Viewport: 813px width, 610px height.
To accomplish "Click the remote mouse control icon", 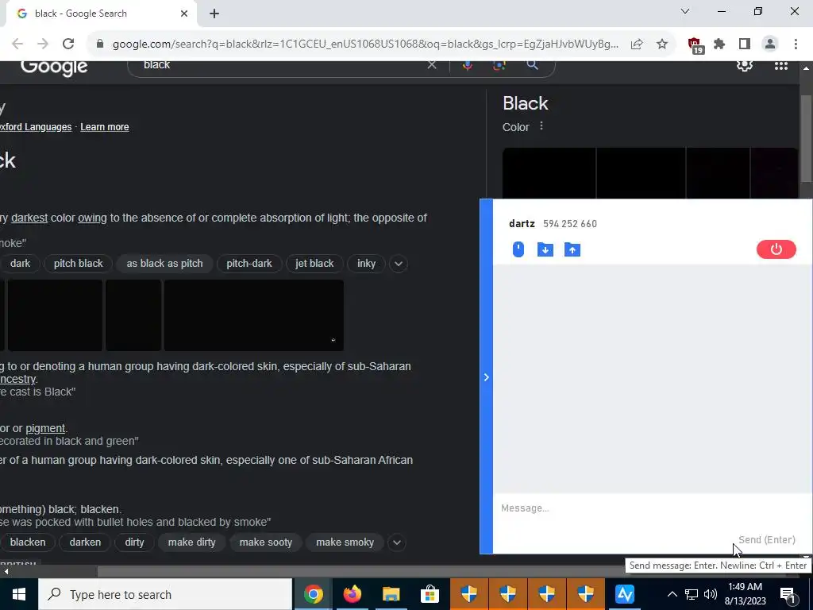I will click(x=518, y=249).
